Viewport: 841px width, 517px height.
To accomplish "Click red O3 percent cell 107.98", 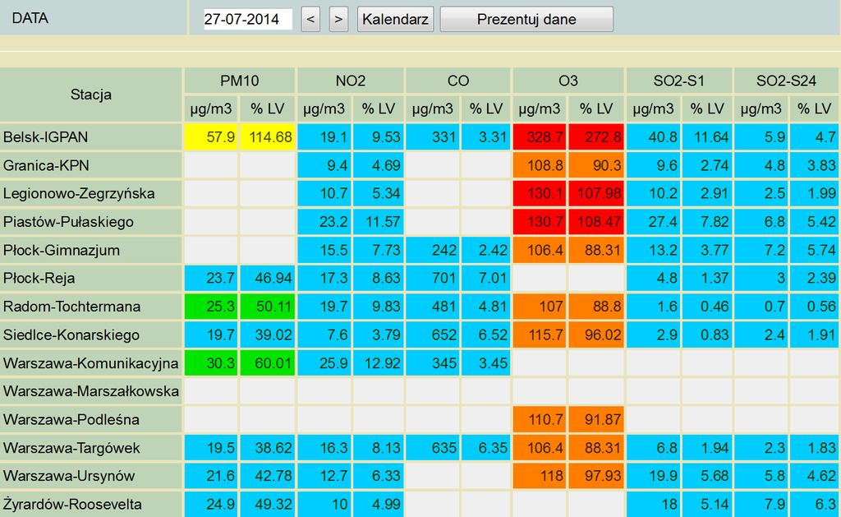I will (596, 194).
